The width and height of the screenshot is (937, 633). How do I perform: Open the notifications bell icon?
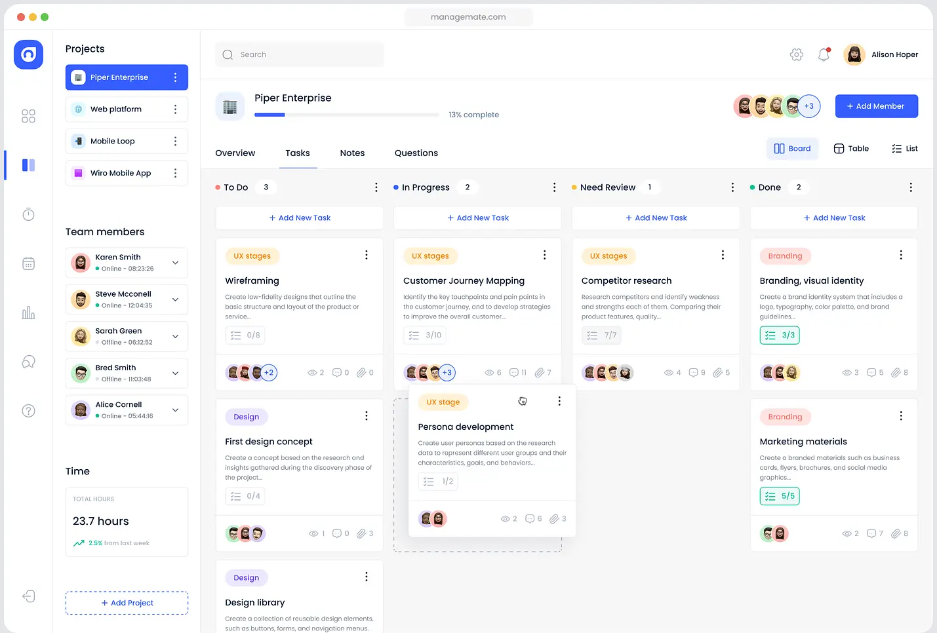coord(824,54)
